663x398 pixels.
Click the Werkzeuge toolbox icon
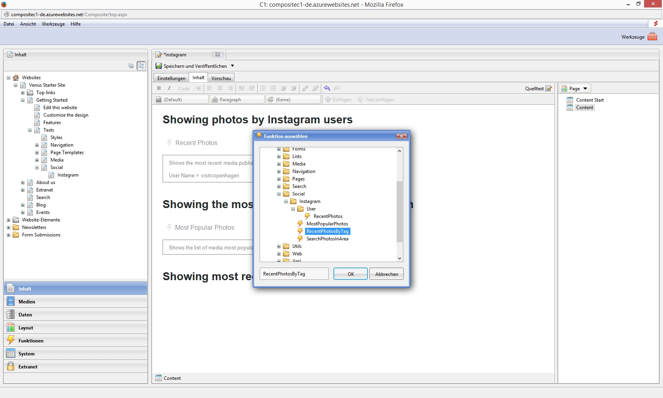652,37
